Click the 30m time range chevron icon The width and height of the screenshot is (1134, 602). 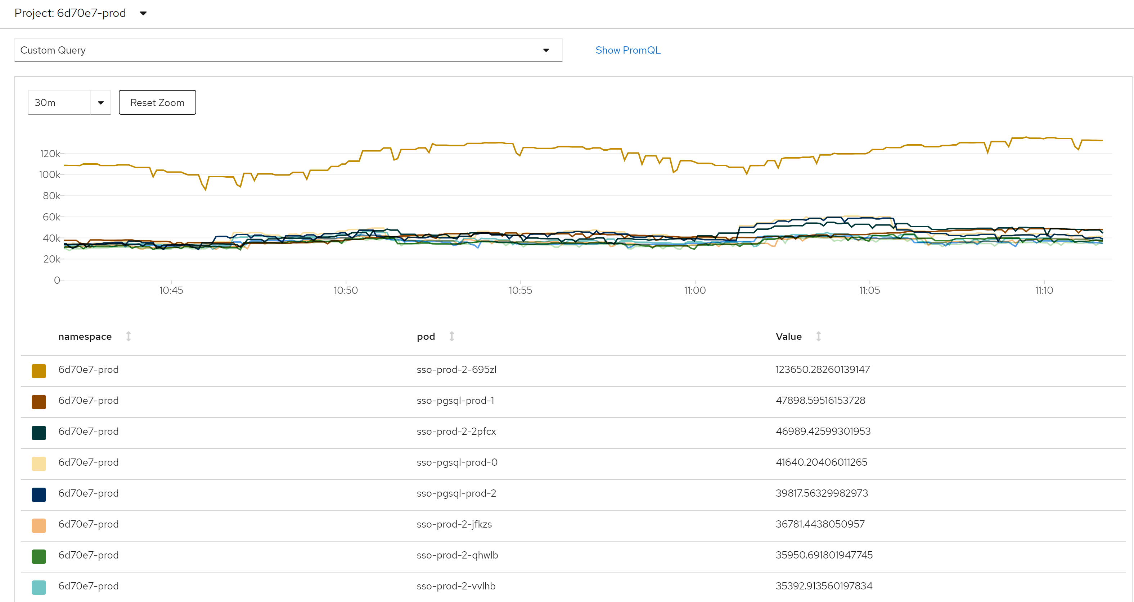(100, 102)
